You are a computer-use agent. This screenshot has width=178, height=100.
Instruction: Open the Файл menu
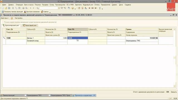(4, 5)
